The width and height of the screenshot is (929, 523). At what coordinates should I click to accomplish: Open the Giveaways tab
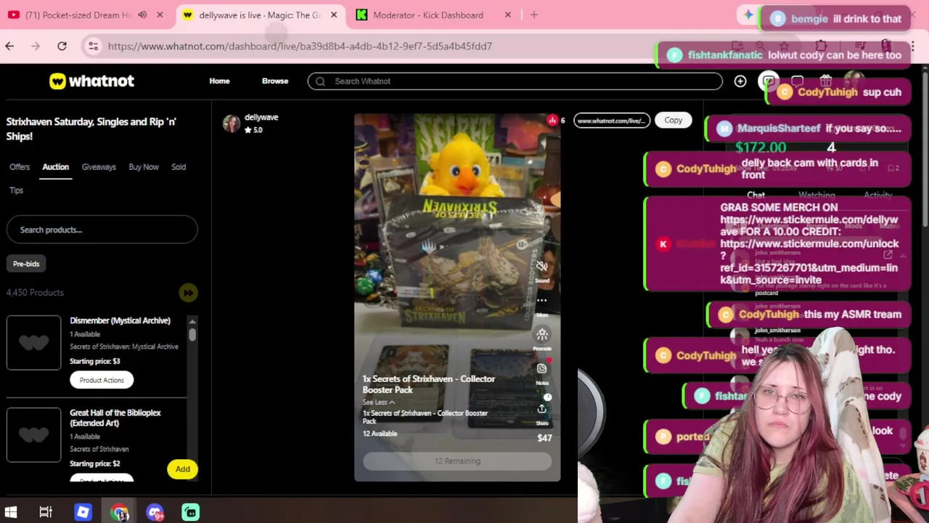coord(99,167)
